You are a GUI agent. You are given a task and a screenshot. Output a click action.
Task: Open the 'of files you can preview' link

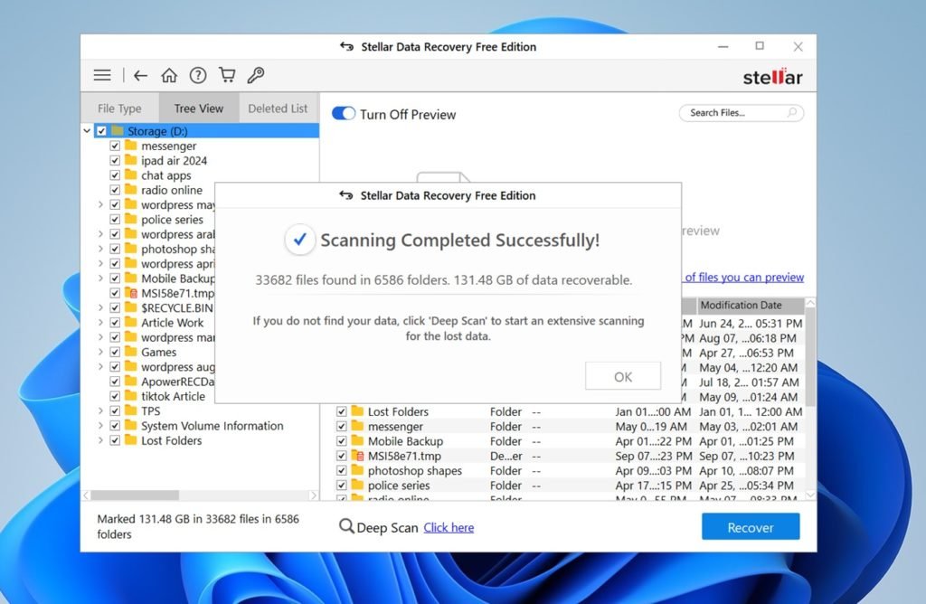click(x=744, y=277)
